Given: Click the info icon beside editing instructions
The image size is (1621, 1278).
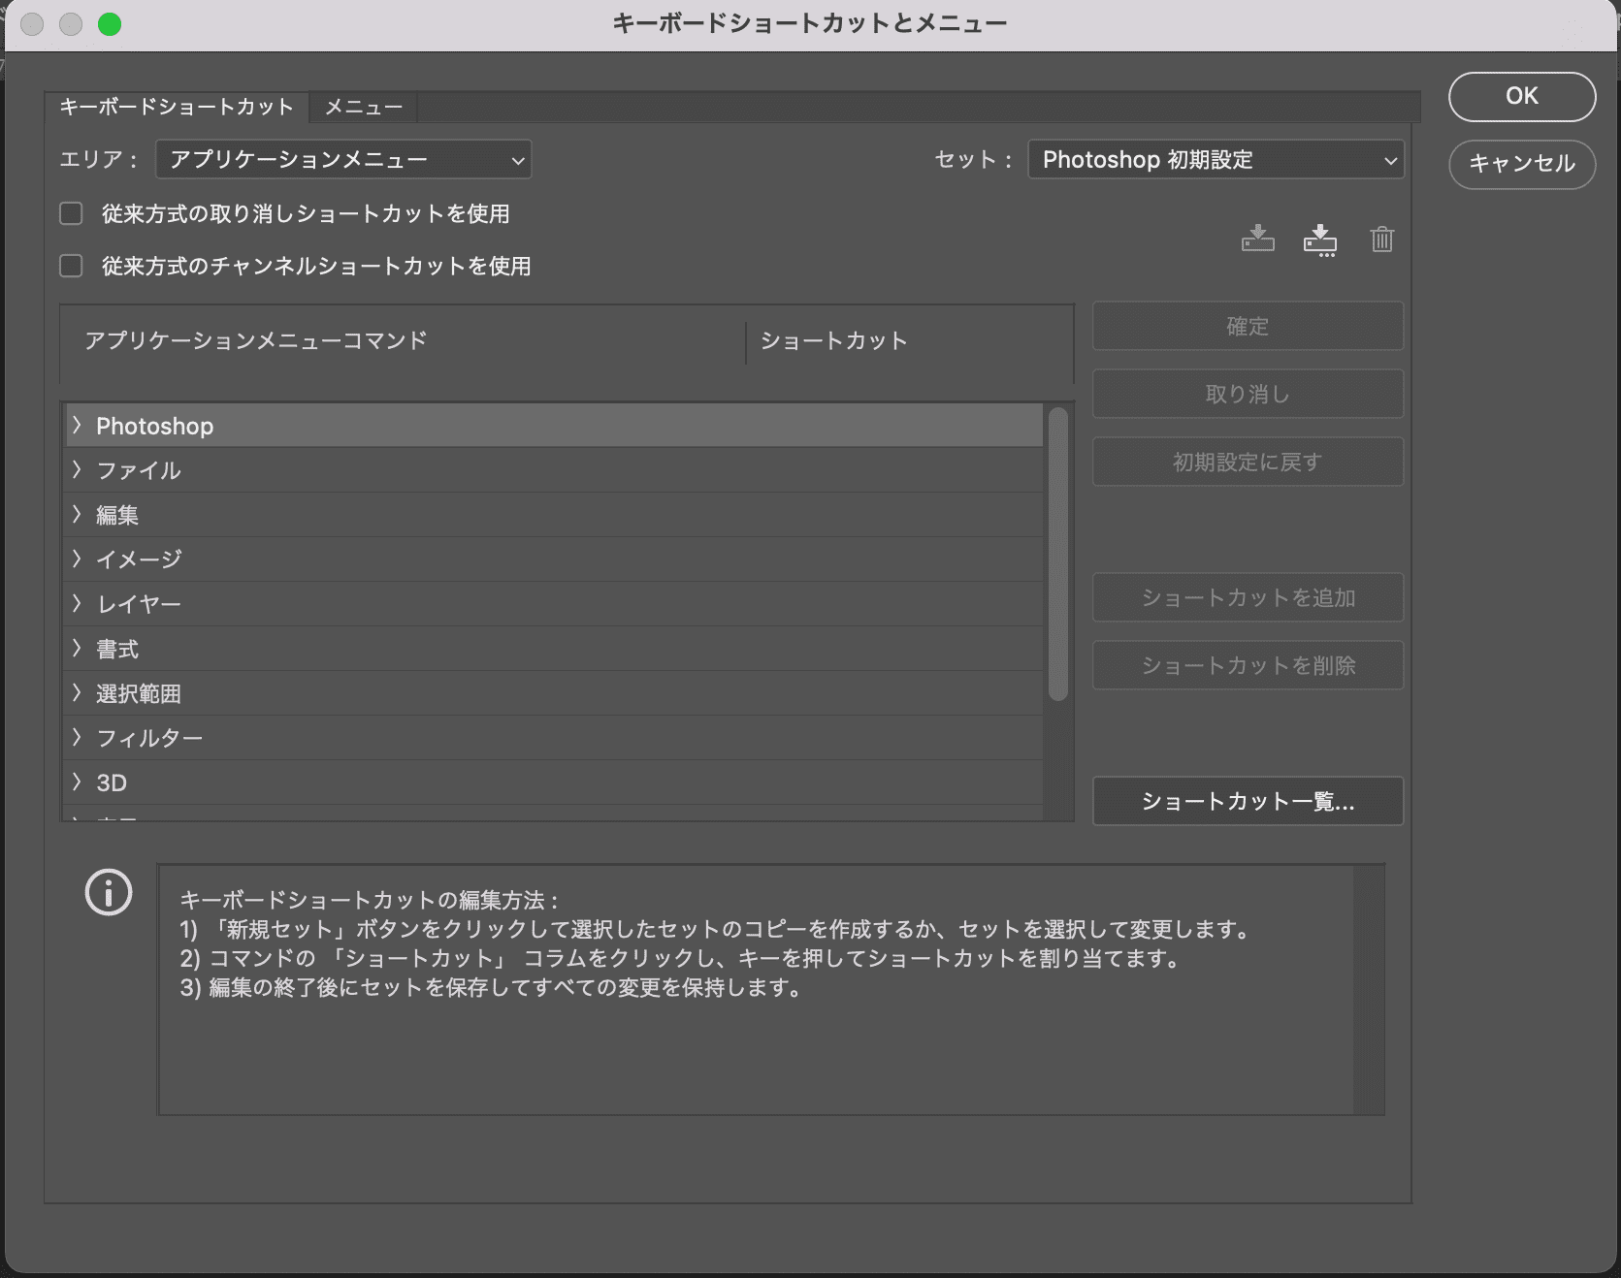Looking at the screenshot, I should (x=109, y=891).
